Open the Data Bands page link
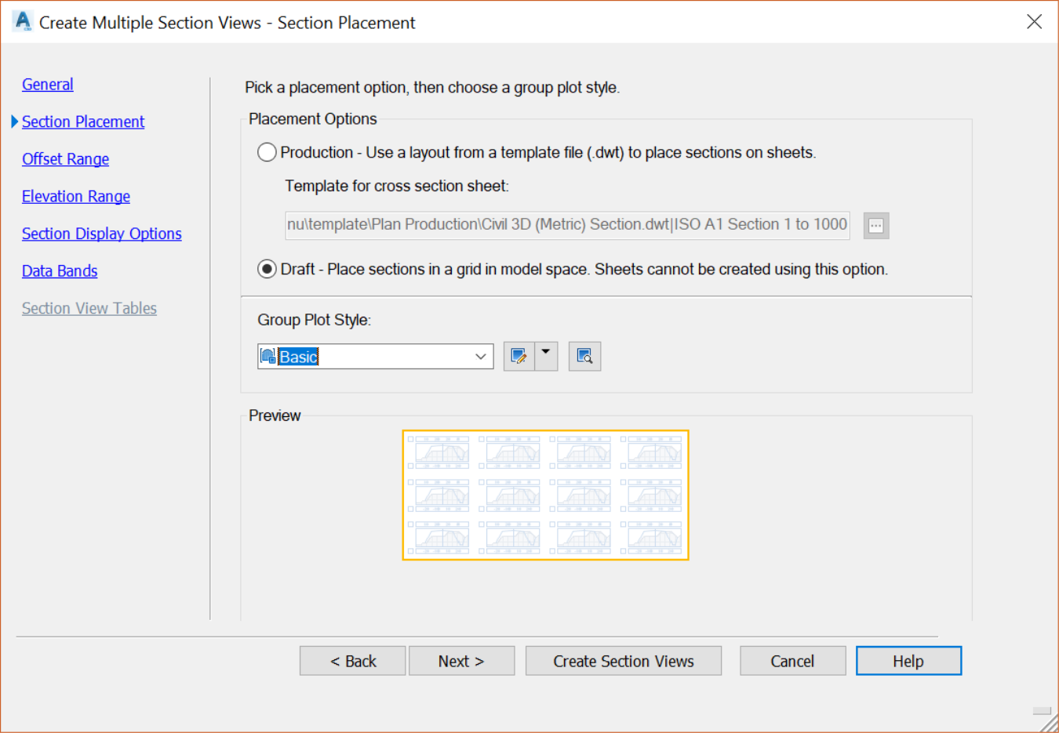This screenshot has height=733, width=1059. (x=60, y=271)
